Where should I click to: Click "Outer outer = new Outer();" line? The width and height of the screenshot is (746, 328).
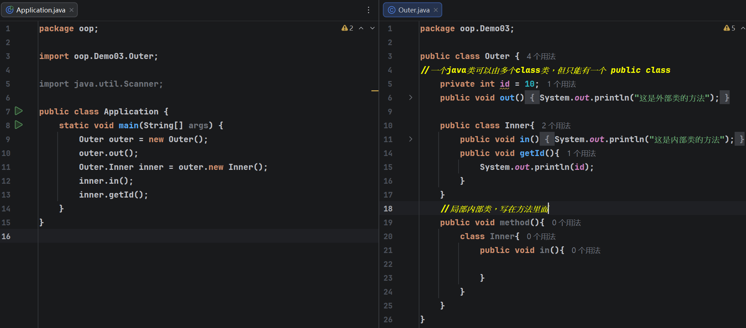(143, 139)
